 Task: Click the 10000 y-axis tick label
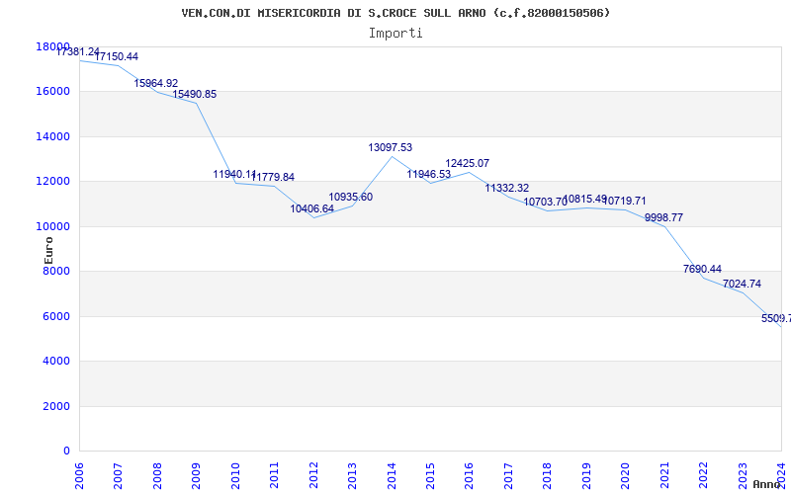53,226
